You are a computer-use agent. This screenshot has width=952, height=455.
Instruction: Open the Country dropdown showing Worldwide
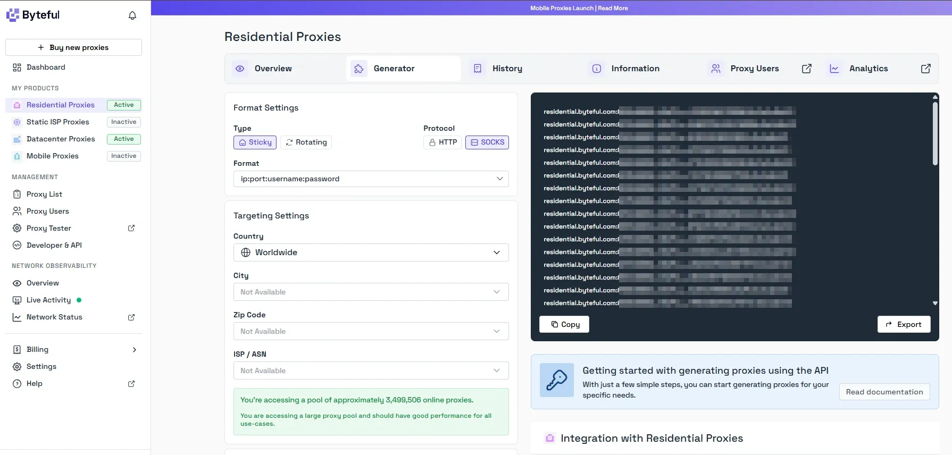[371, 252]
